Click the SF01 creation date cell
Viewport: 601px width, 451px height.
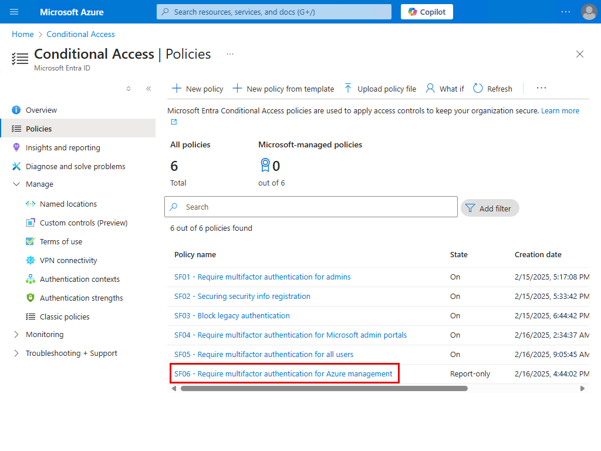pyautogui.click(x=552, y=277)
